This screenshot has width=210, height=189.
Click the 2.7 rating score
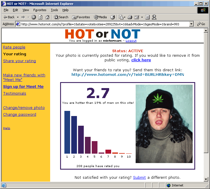98,93
